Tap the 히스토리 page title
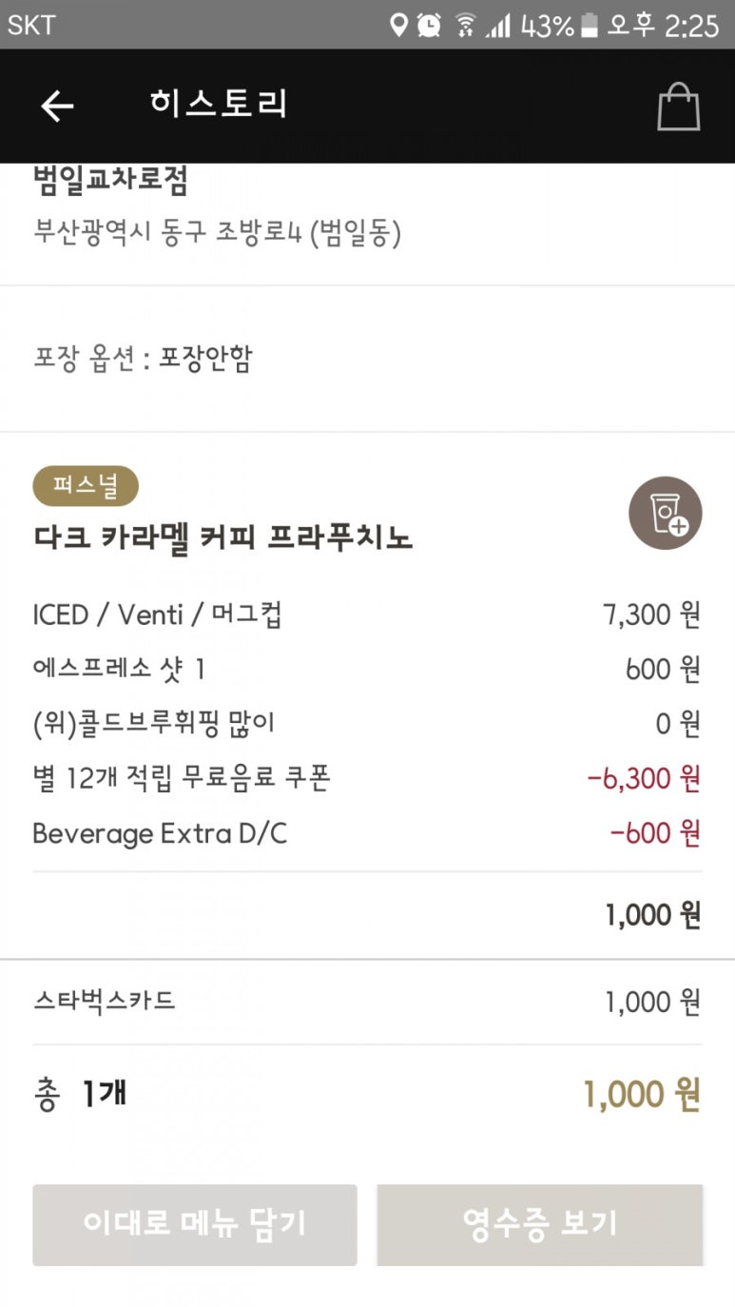The image size is (735, 1307). (x=218, y=104)
